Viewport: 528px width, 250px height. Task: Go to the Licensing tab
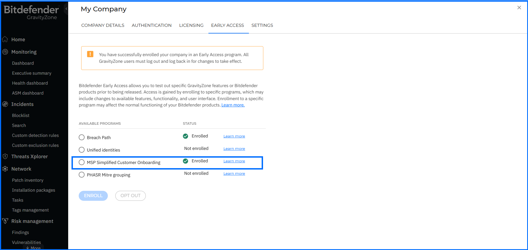[x=191, y=25]
